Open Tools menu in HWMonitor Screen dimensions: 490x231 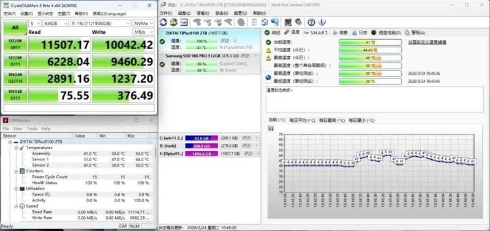tap(32, 129)
